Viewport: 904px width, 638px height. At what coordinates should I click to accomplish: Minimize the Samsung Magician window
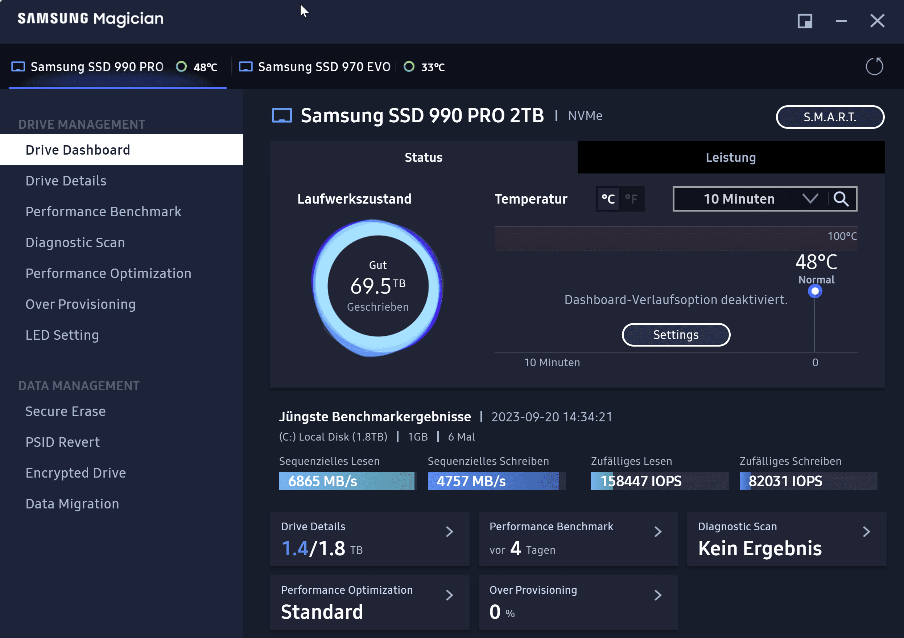click(841, 21)
